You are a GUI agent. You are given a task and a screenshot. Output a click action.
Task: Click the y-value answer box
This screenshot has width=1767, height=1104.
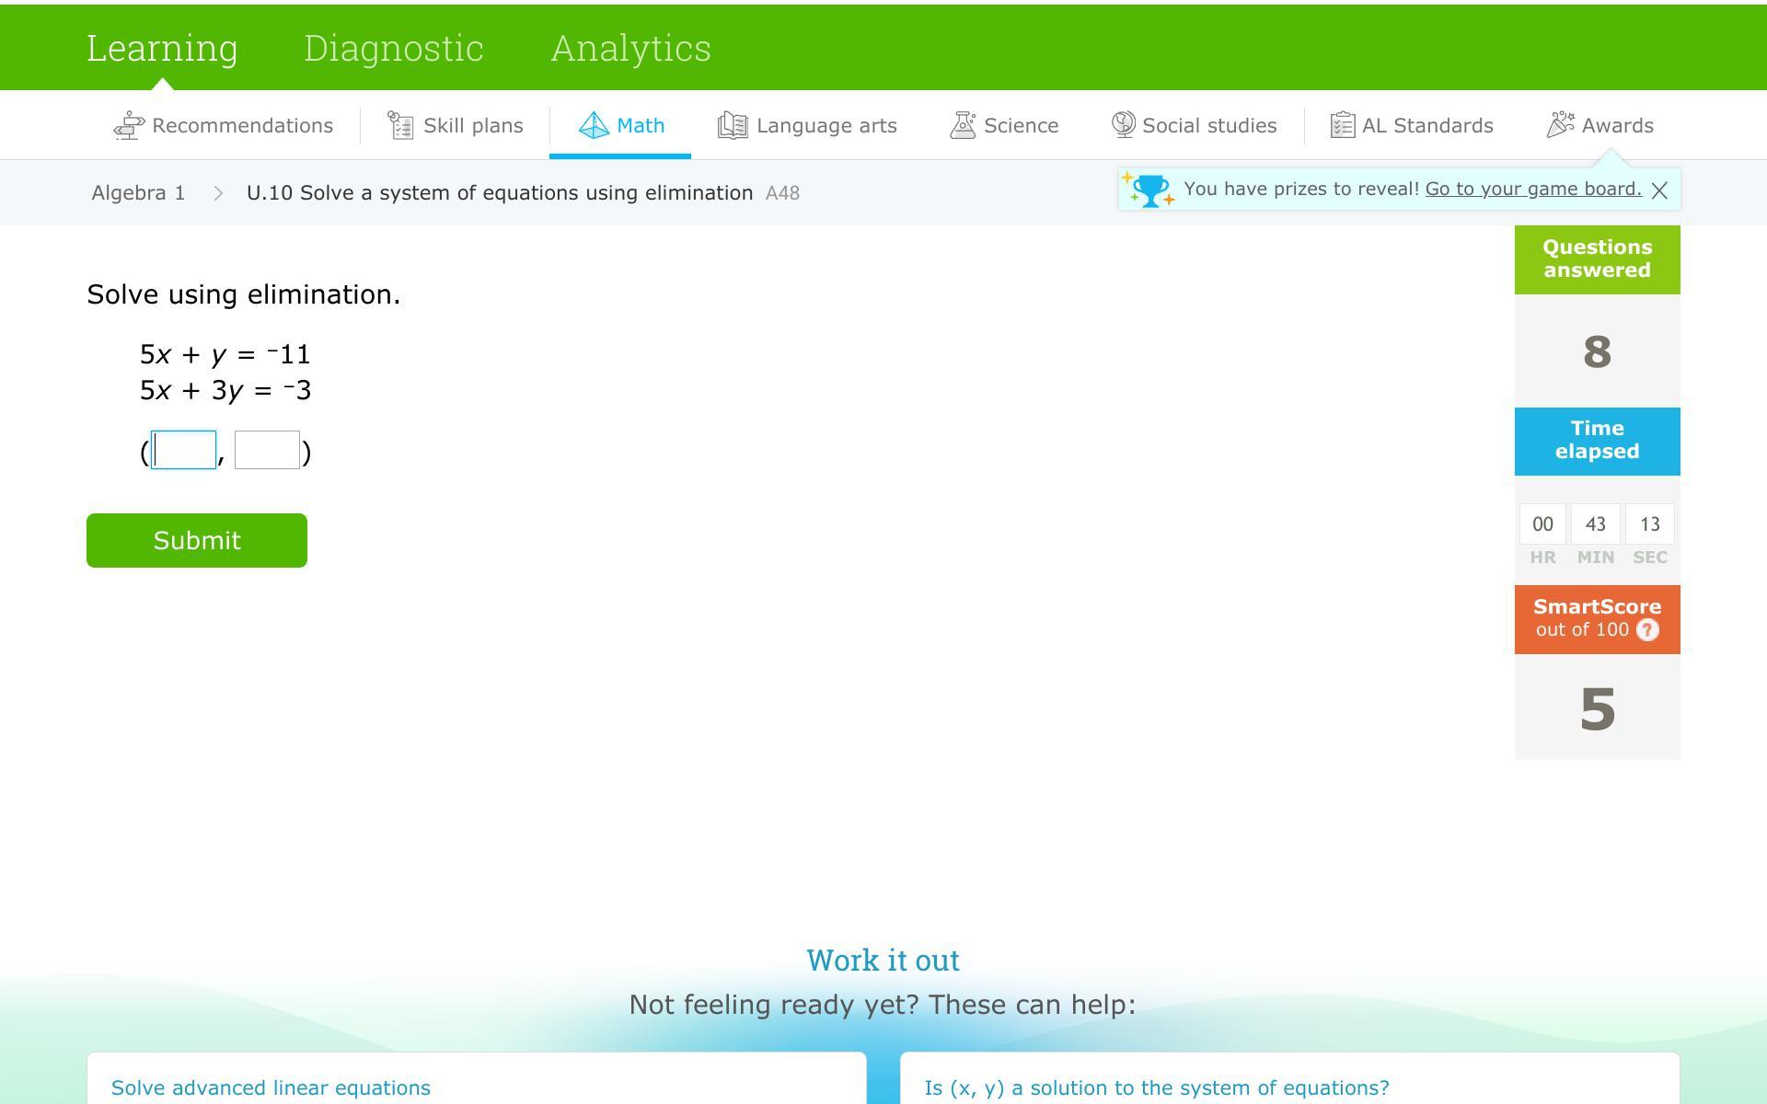(267, 450)
